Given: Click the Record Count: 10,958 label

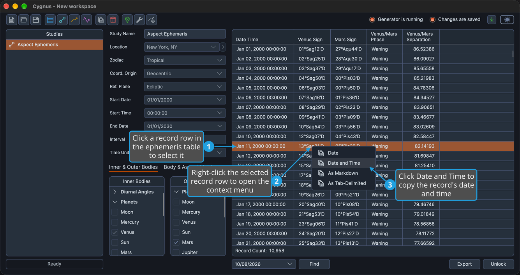Looking at the screenshot, I should [260, 251].
